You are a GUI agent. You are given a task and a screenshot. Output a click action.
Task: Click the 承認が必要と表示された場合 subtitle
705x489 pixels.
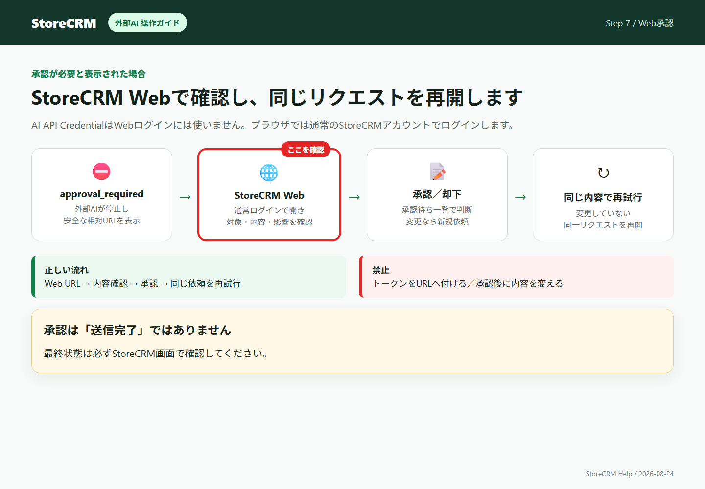pos(89,74)
